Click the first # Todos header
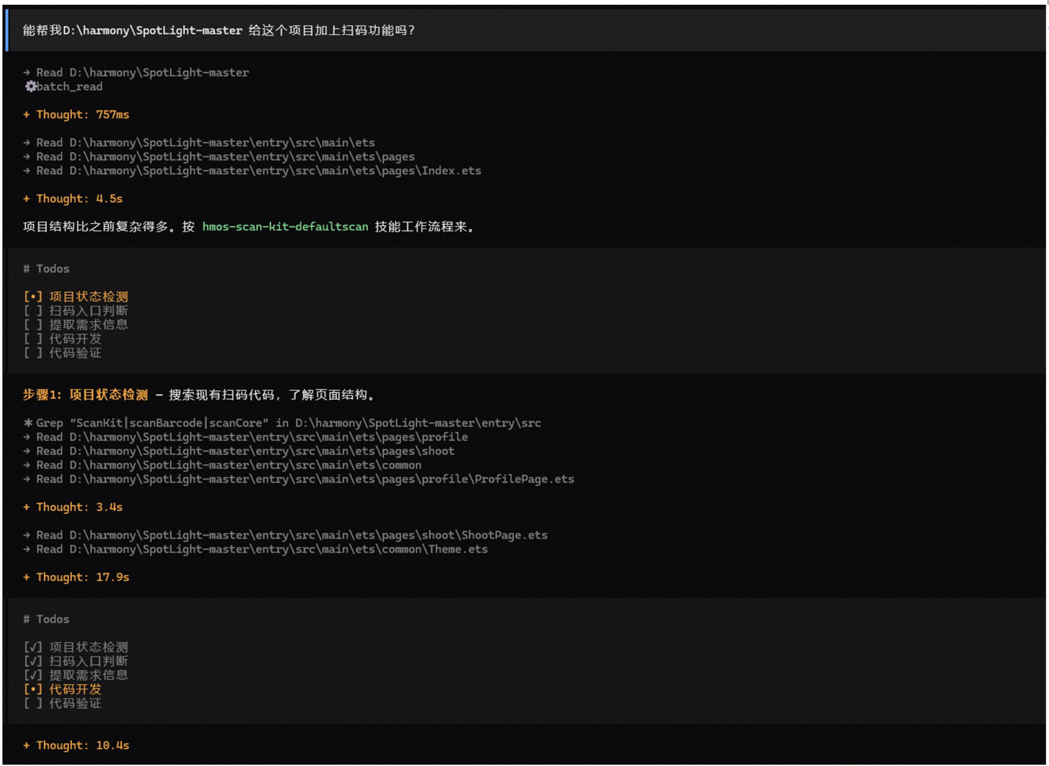The height and width of the screenshot is (766, 1049). pyautogui.click(x=46, y=269)
